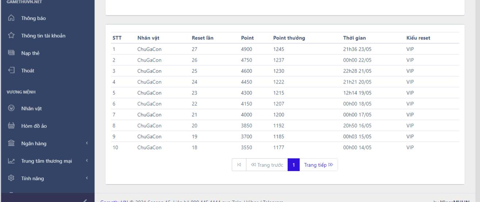Expand the Tính năng submenu arrow
The height and width of the screenshot is (202, 480).
[87, 178]
